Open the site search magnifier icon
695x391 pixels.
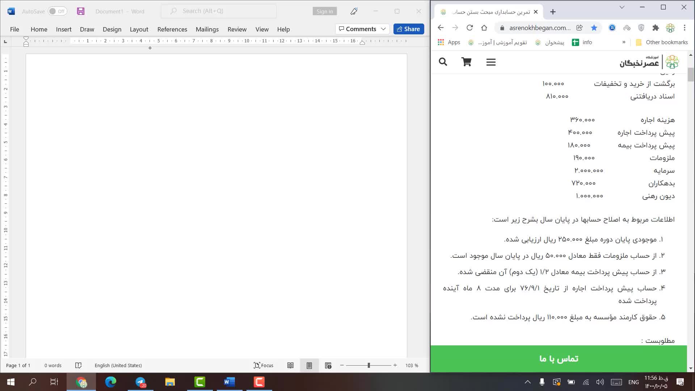(443, 62)
